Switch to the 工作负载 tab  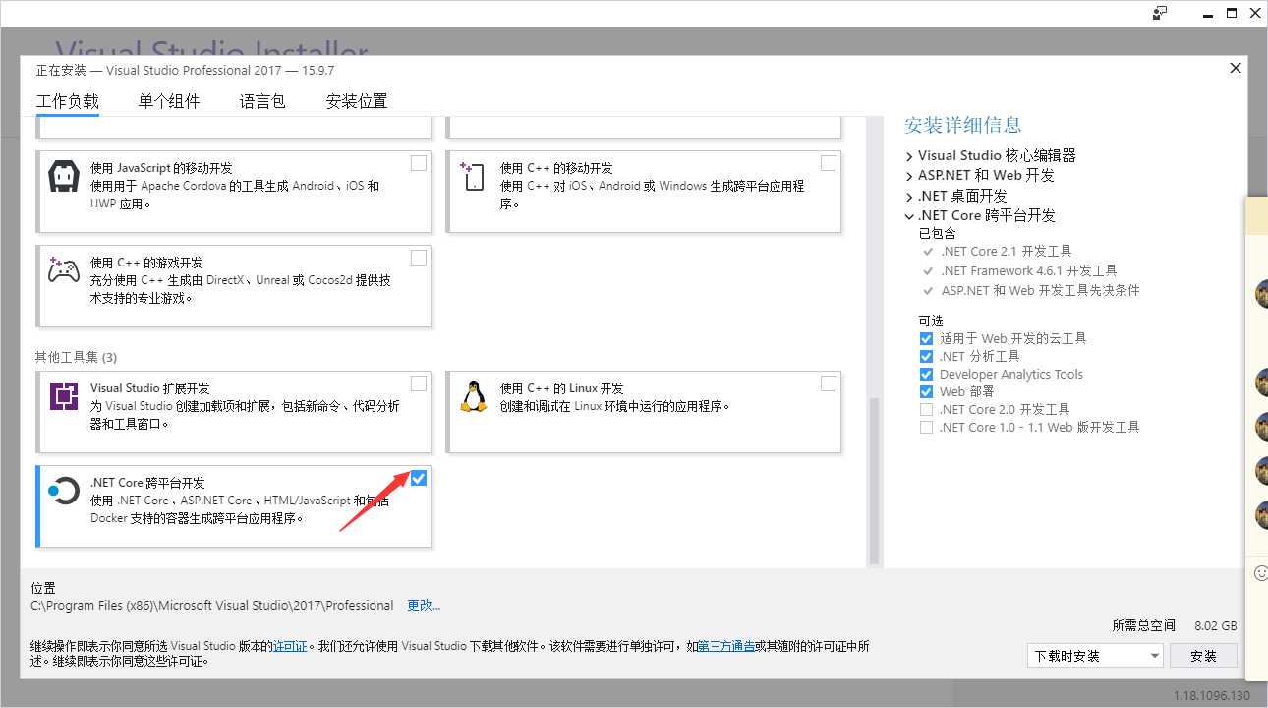click(68, 101)
